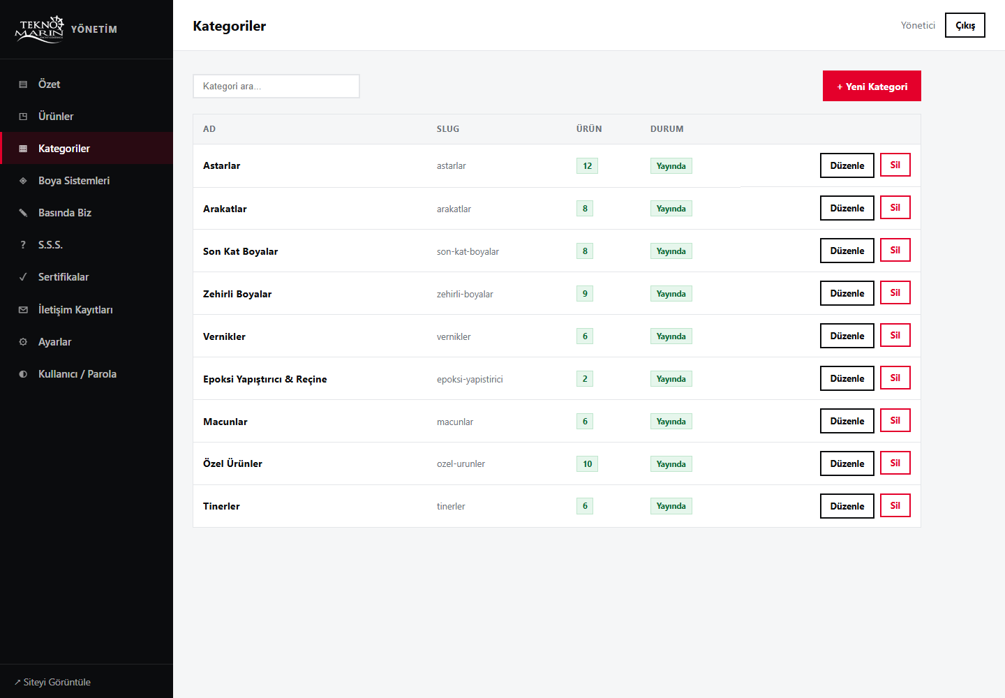This screenshot has width=1005, height=698.
Task: Delete the Vernikler category
Action: 895,335
